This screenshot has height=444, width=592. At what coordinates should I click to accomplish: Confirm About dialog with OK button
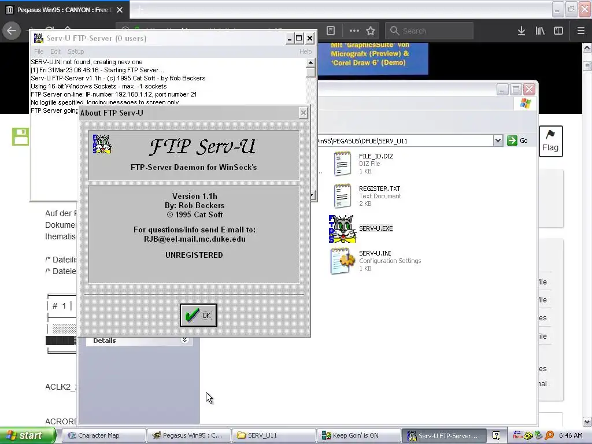(198, 315)
